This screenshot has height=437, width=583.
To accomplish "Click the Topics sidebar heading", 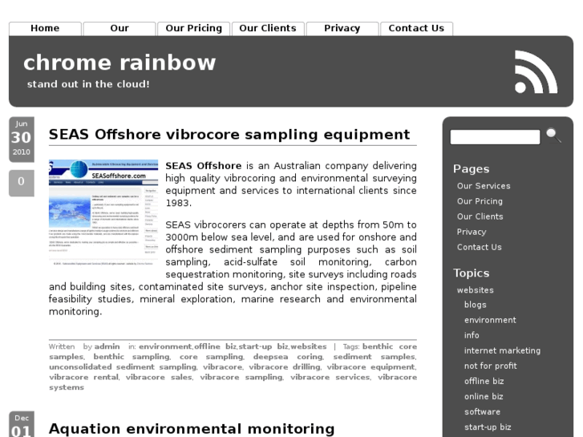I will coord(471,273).
